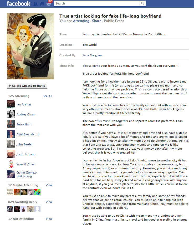View the Maybe Attending list
194x229 pixels.
(x=49, y=185)
